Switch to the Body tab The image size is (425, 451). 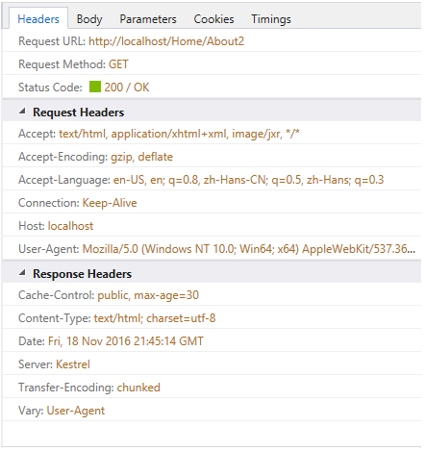pyautogui.click(x=89, y=19)
